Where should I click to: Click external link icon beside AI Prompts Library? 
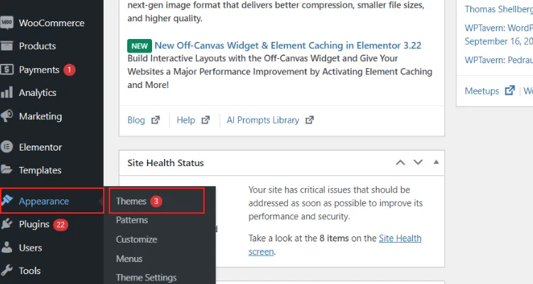[310, 120]
